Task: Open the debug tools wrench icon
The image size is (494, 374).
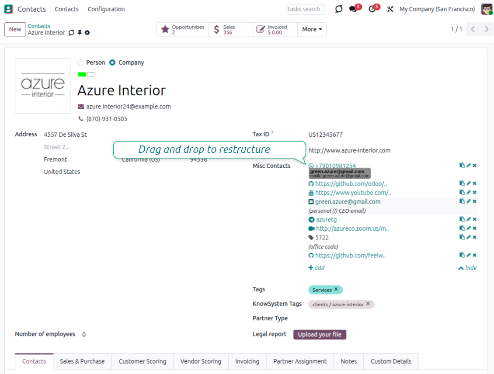Action: tap(390, 9)
